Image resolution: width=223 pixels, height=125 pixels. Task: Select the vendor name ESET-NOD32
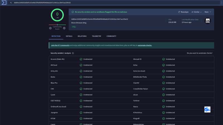(55, 101)
